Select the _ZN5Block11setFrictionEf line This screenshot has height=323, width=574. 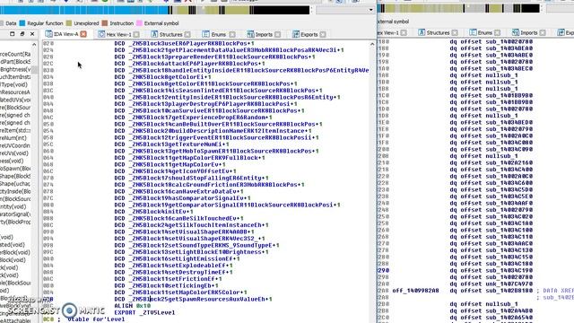tap(168, 279)
